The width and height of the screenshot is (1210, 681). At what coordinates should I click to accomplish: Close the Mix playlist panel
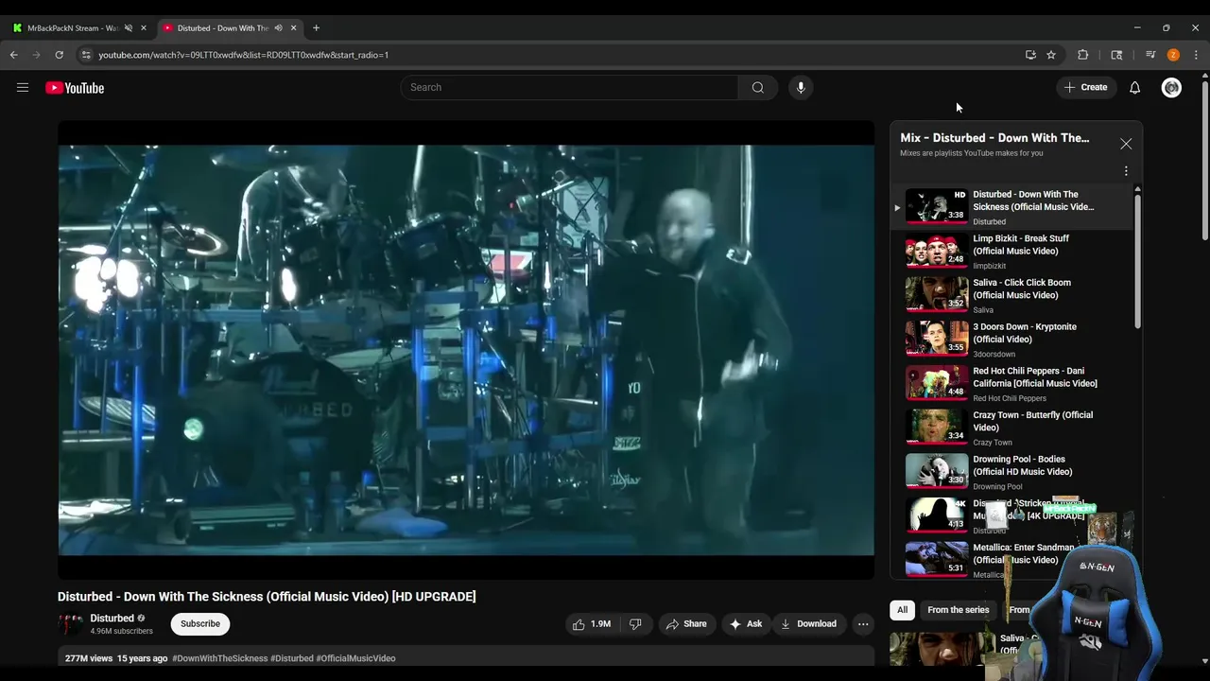(1126, 144)
